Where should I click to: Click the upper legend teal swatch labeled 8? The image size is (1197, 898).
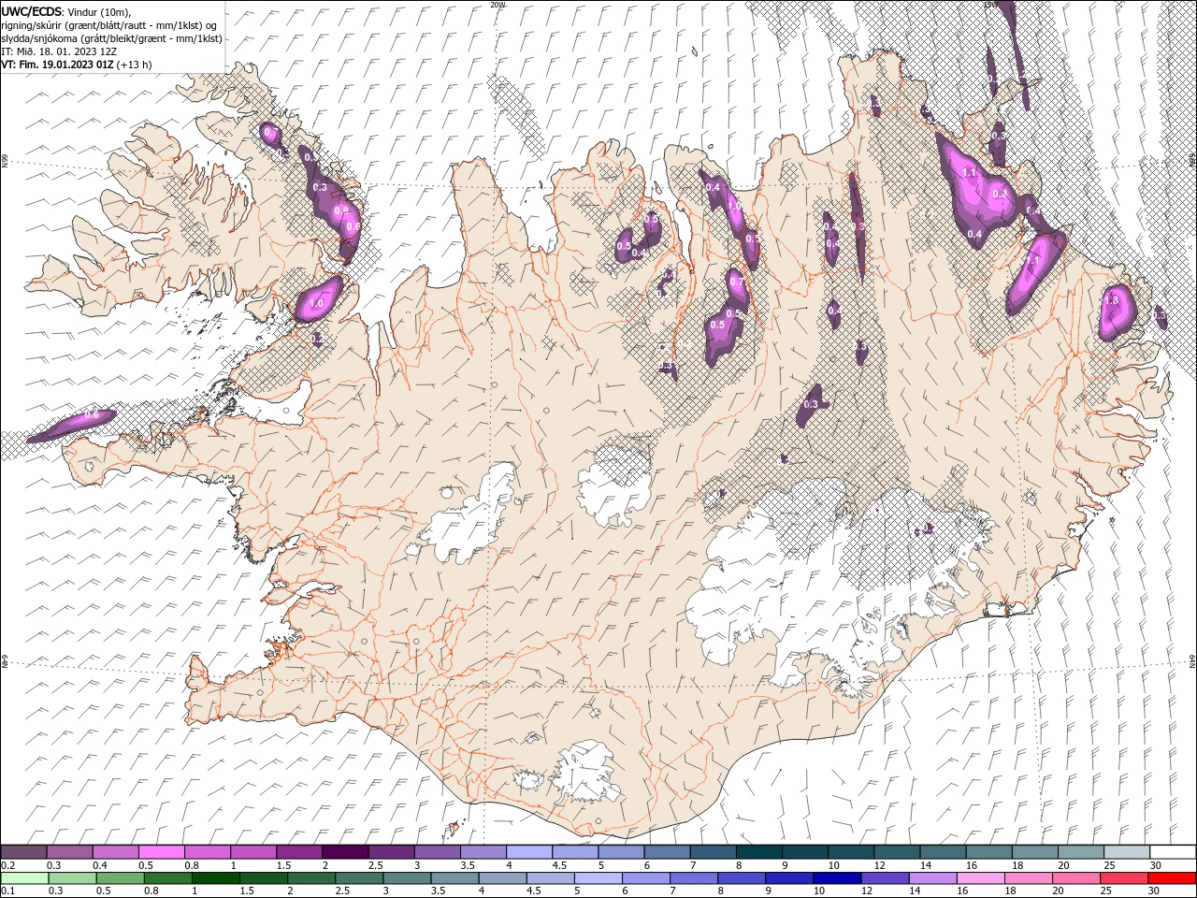click(757, 852)
